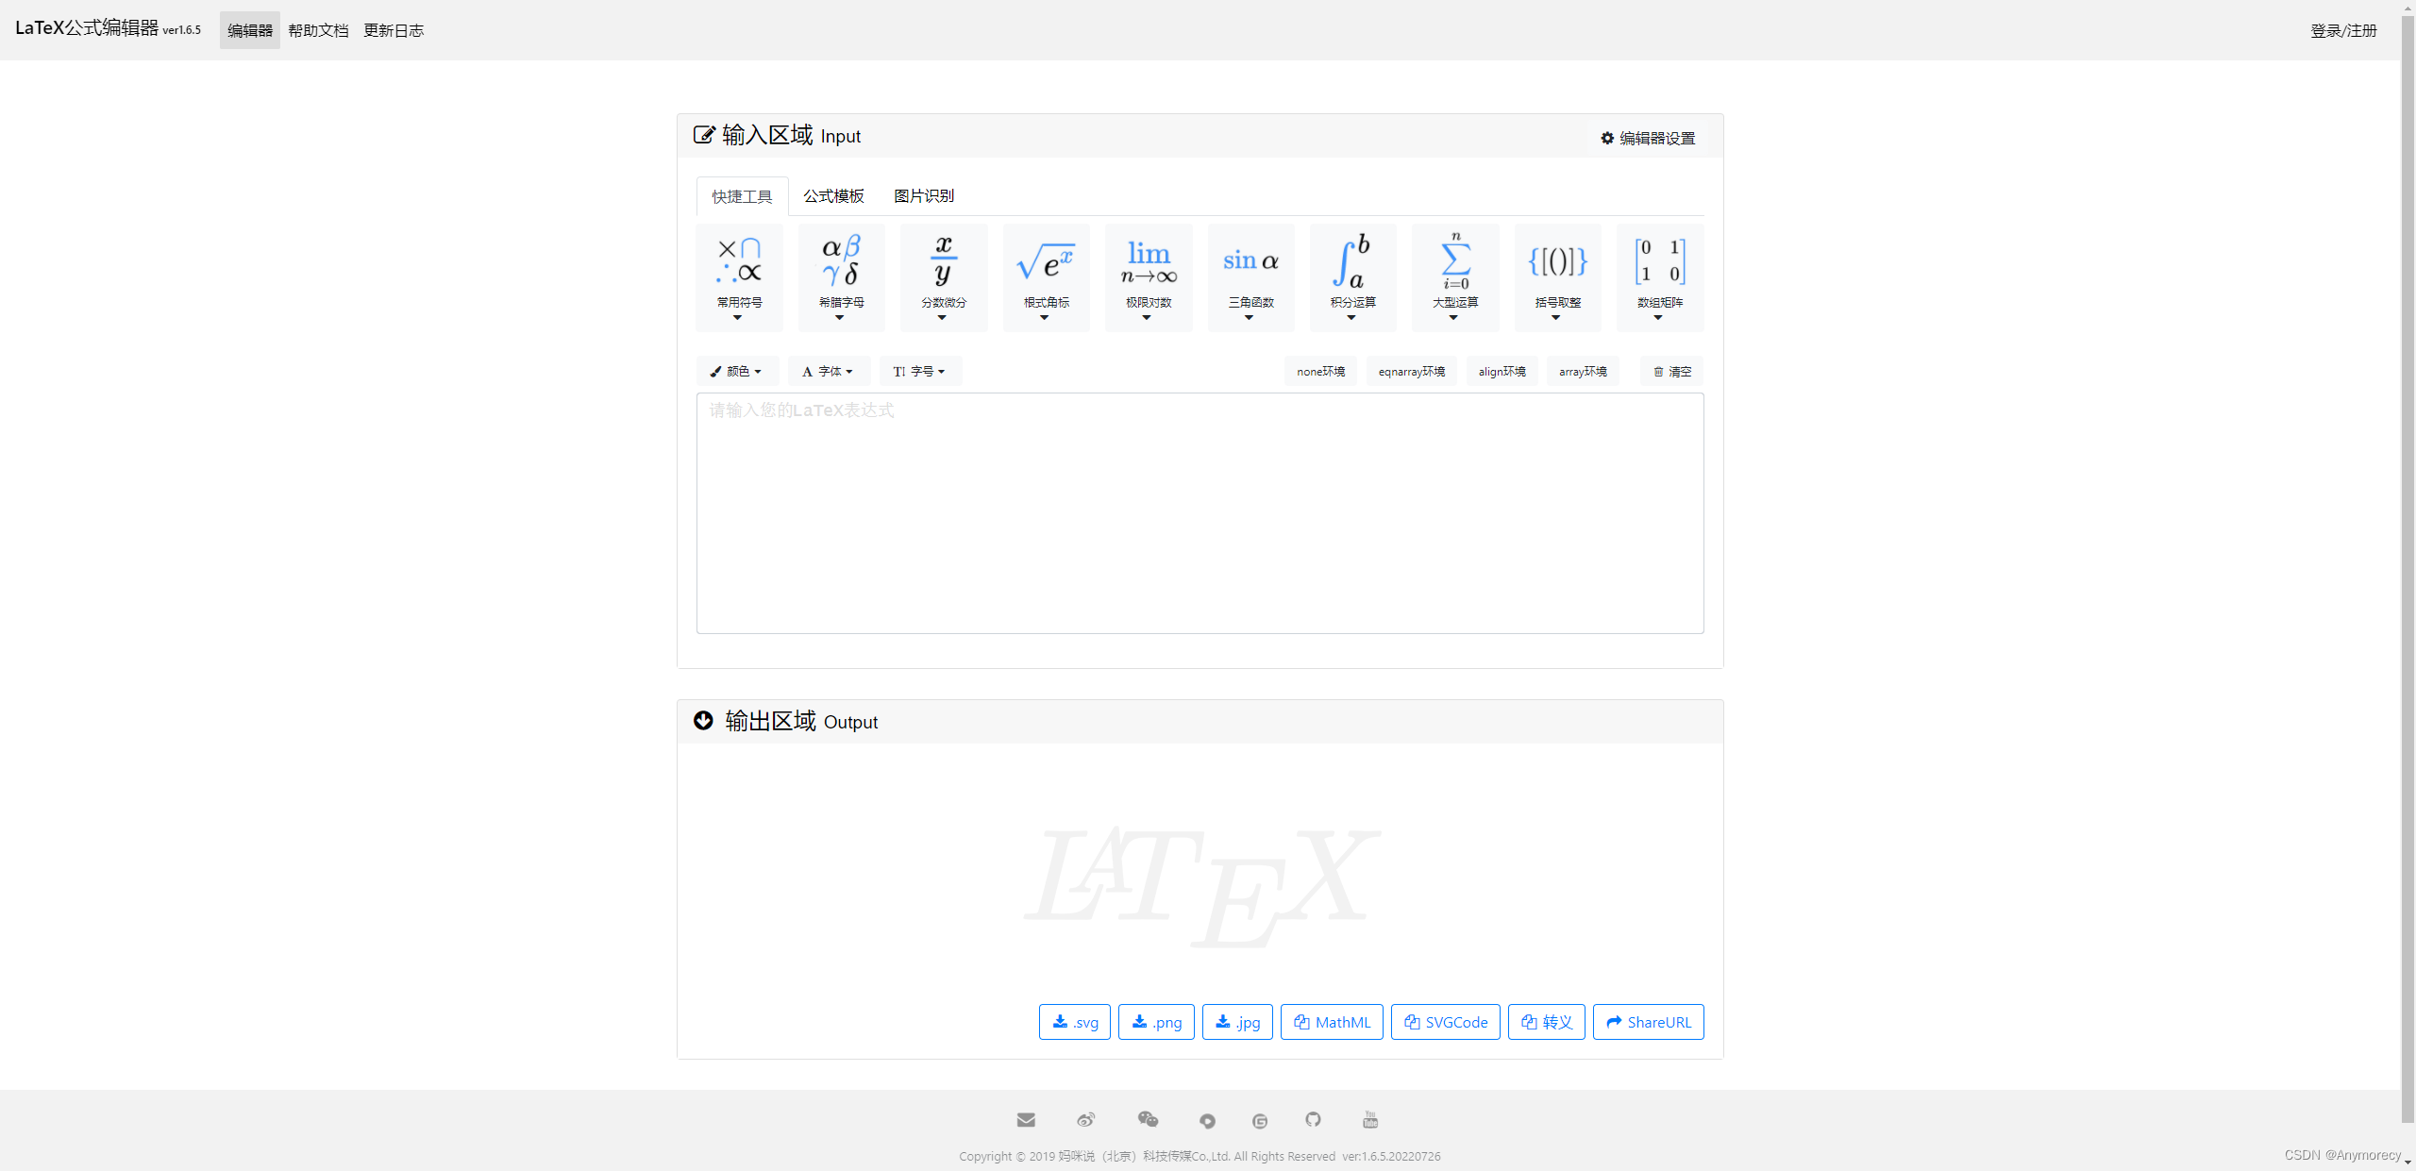Switch to the 快捷工具 tab

(x=742, y=196)
